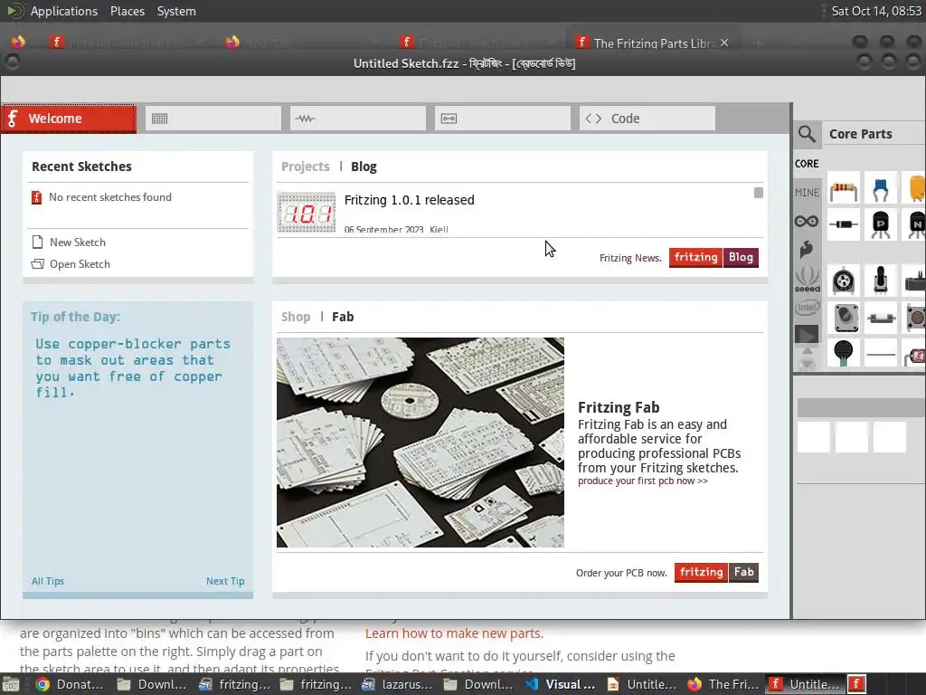Open the Fritzing 1.0.1 released post
Image resolution: width=926 pixels, height=695 pixels.
point(410,200)
